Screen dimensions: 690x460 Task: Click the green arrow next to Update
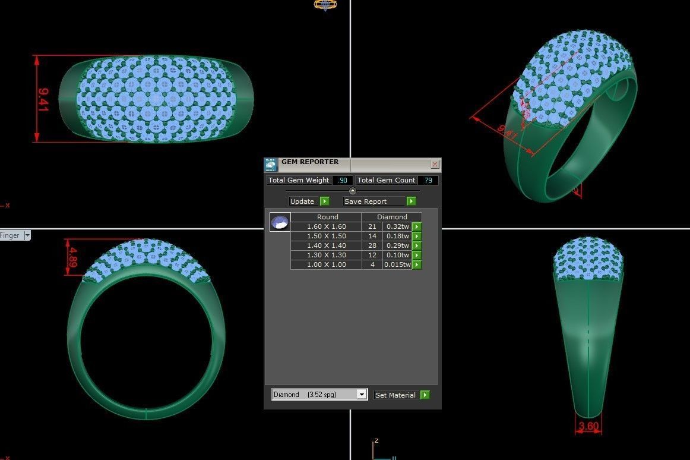pos(325,201)
